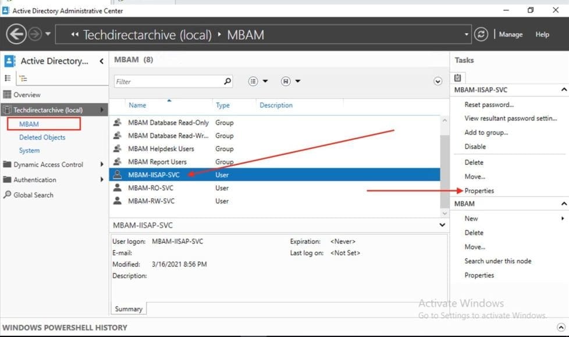
Task: Open Properties for MBAM-IISAP-SVC
Action: (479, 190)
